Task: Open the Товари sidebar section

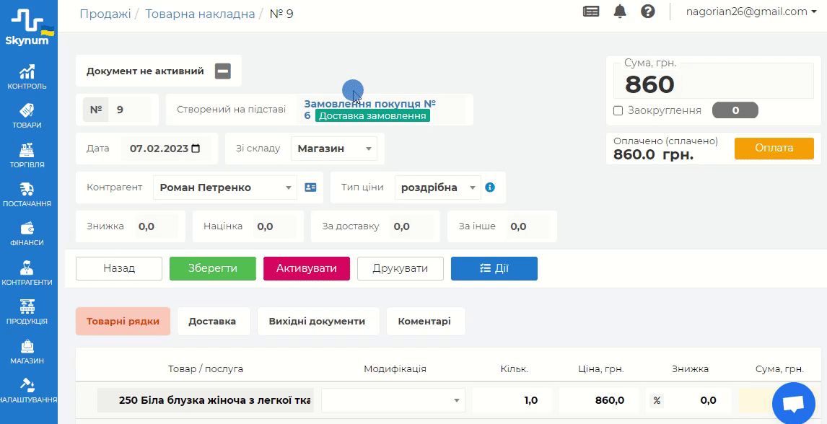Action: coord(28,116)
